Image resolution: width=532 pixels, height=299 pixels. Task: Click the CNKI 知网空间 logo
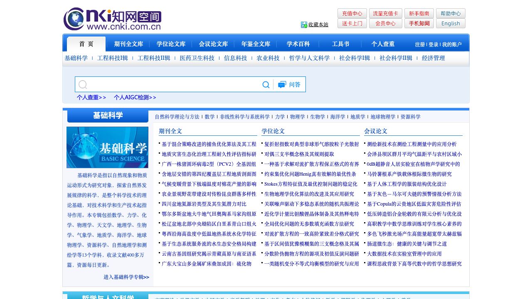(112, 19)
